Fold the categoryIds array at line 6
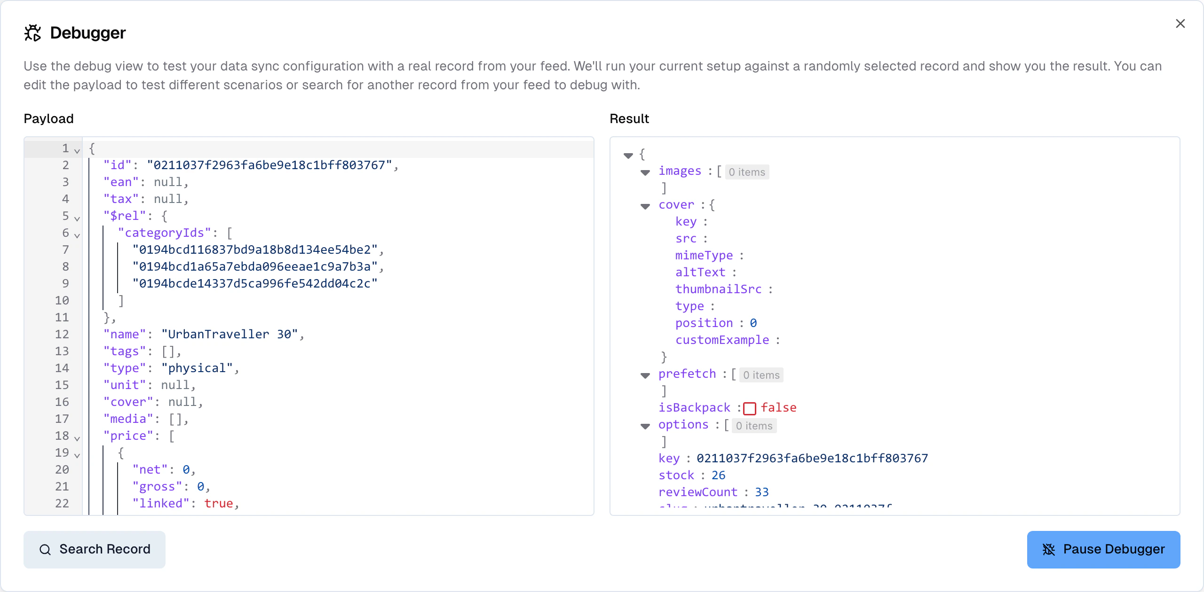 [x=77, y=235]
